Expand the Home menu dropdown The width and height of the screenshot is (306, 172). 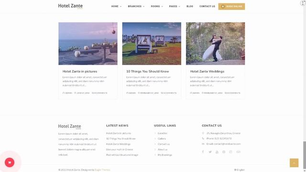tap(116, 6)
